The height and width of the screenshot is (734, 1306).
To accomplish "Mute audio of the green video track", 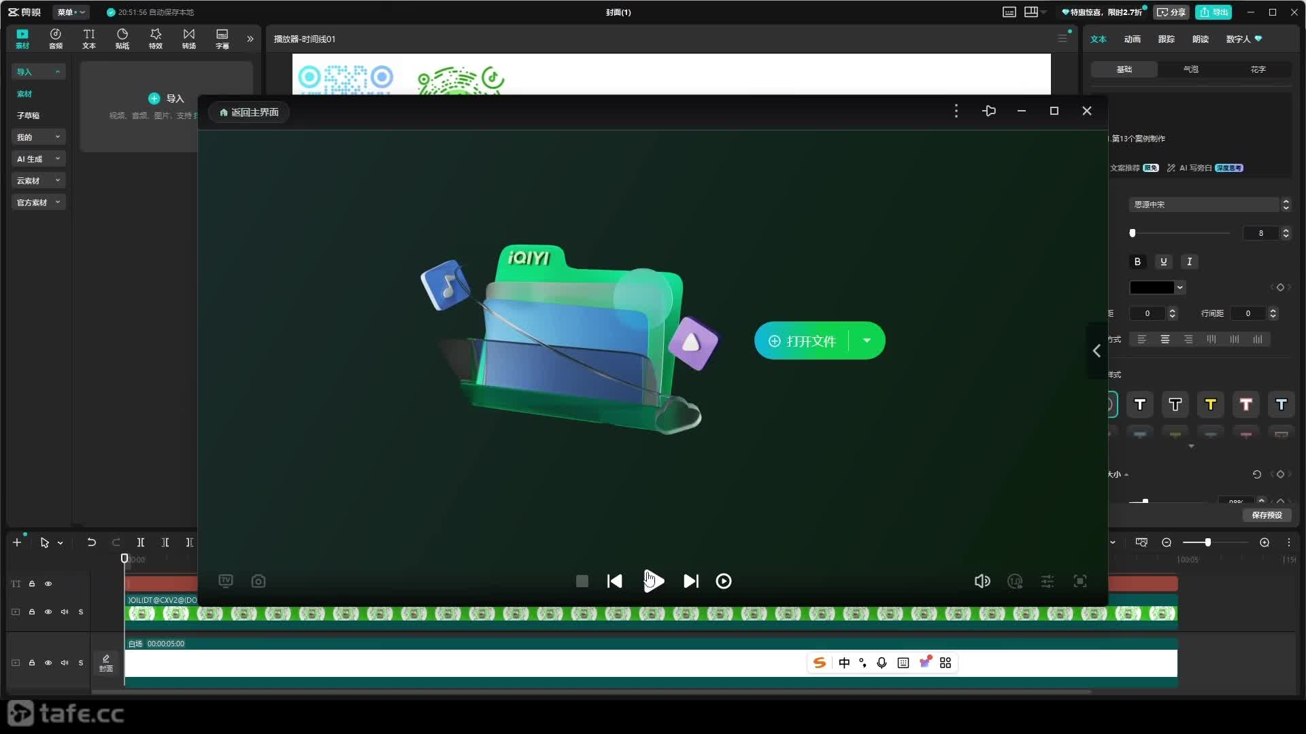I will [x=65, y=612].
